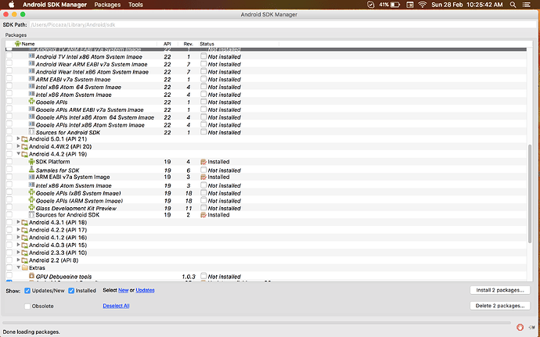Click the Google APIs android icon for API 22
540x337 pixels.
coord(31,102)
